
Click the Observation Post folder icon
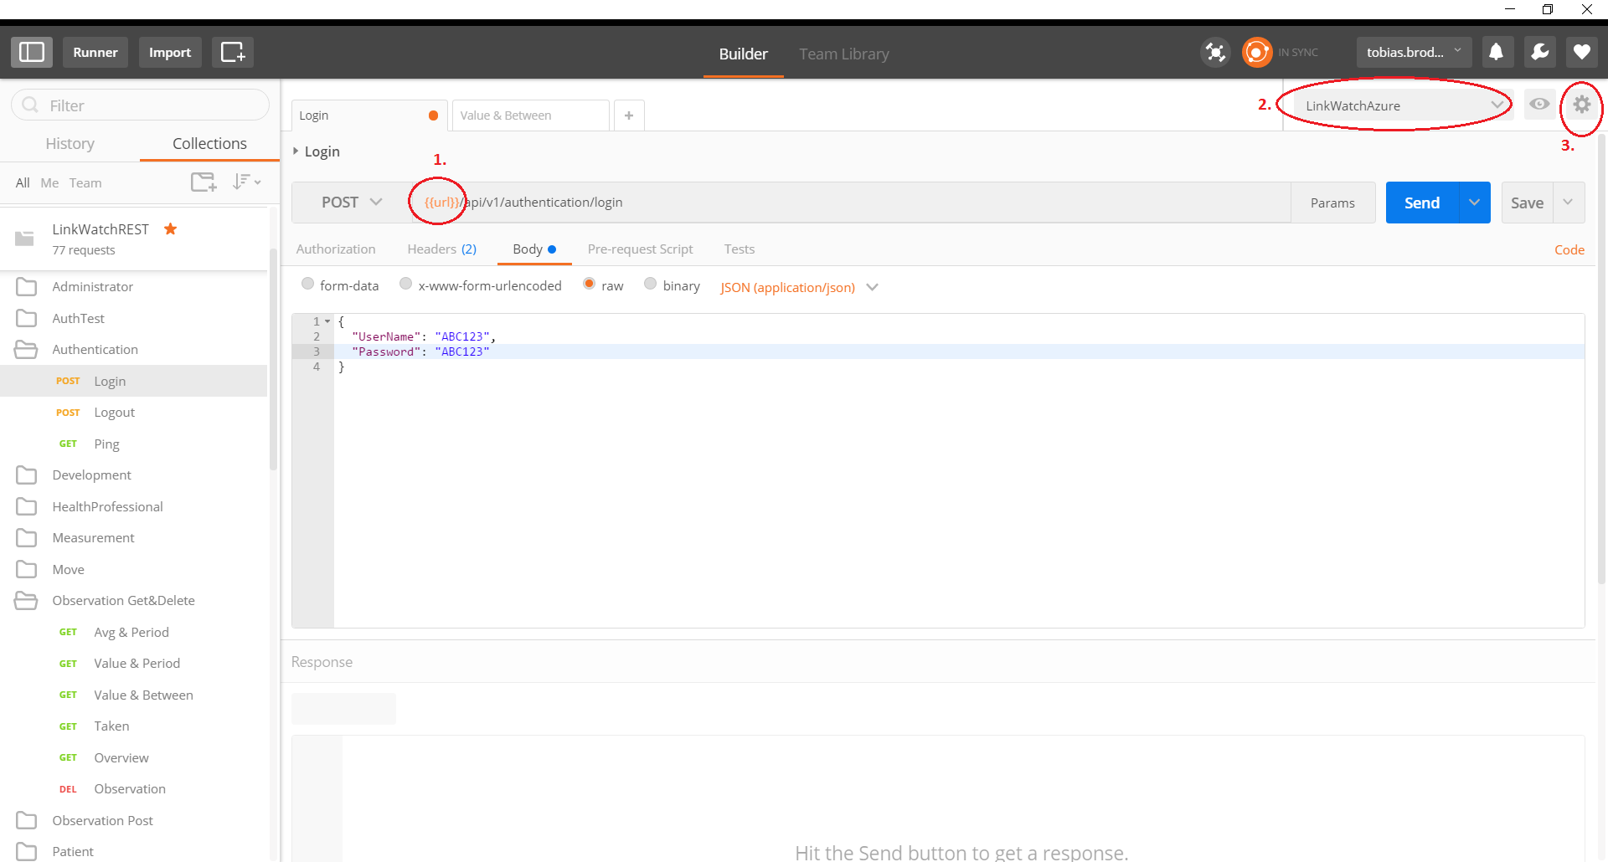pyautogui.click(x=27, y=820)
